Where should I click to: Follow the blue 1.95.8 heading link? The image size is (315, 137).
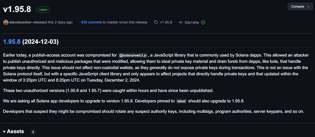tap(12, 42)
